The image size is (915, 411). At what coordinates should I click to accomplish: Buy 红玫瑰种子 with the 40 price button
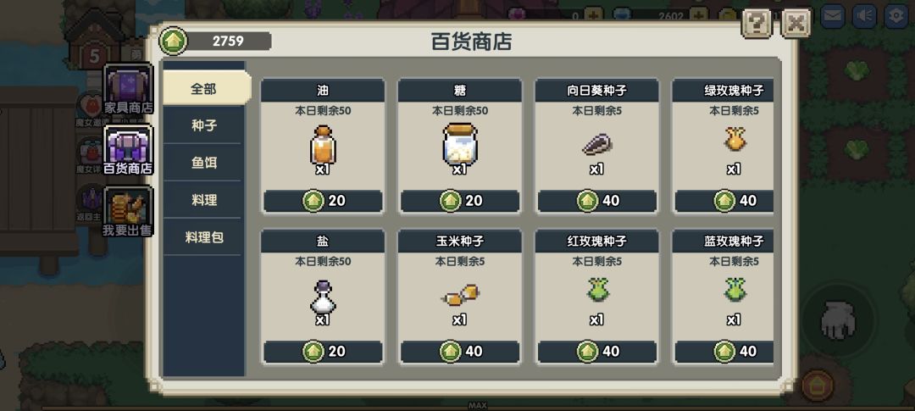(x=597, y=352)
